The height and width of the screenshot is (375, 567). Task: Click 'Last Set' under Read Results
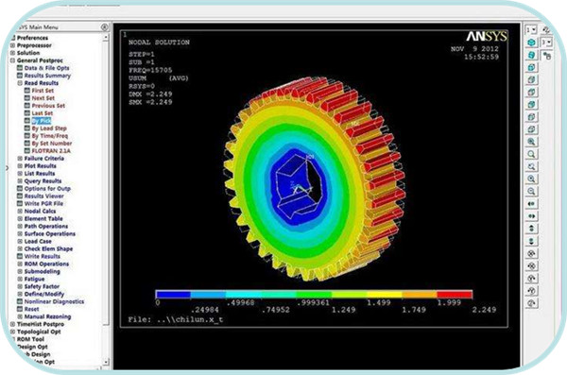tap(43, 113)
